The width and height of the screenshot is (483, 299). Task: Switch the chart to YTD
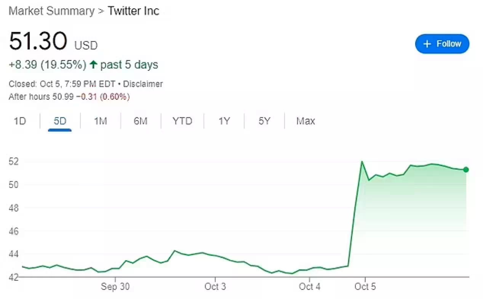pos(182,121)
